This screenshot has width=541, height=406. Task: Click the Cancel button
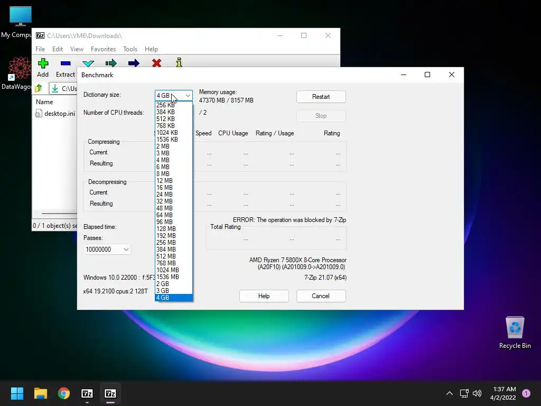[x=321, y=296]
